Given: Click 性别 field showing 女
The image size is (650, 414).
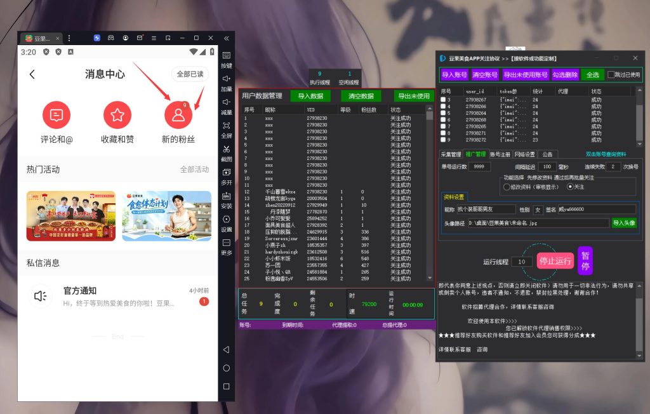Looking at the screenshot, I should click(x=538, y=210).
